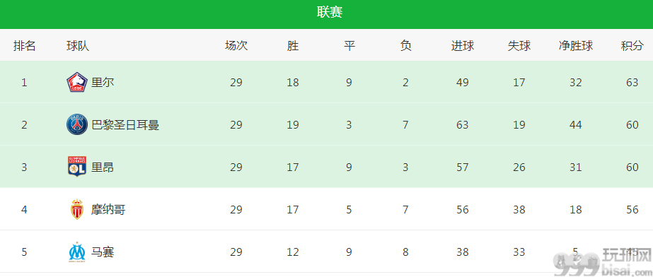Click the 进球 column header

[x=462, y=46]
